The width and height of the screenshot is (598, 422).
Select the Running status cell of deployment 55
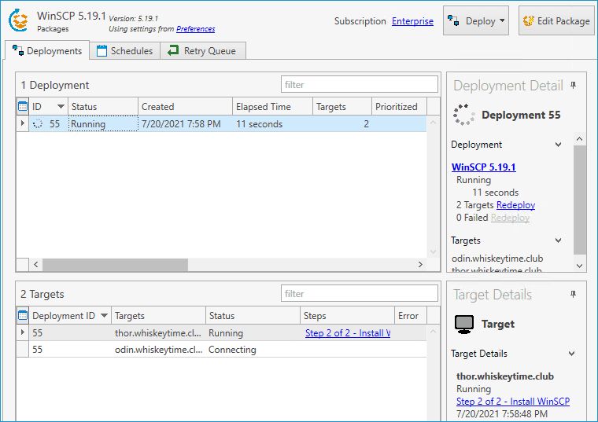(103, 124)
